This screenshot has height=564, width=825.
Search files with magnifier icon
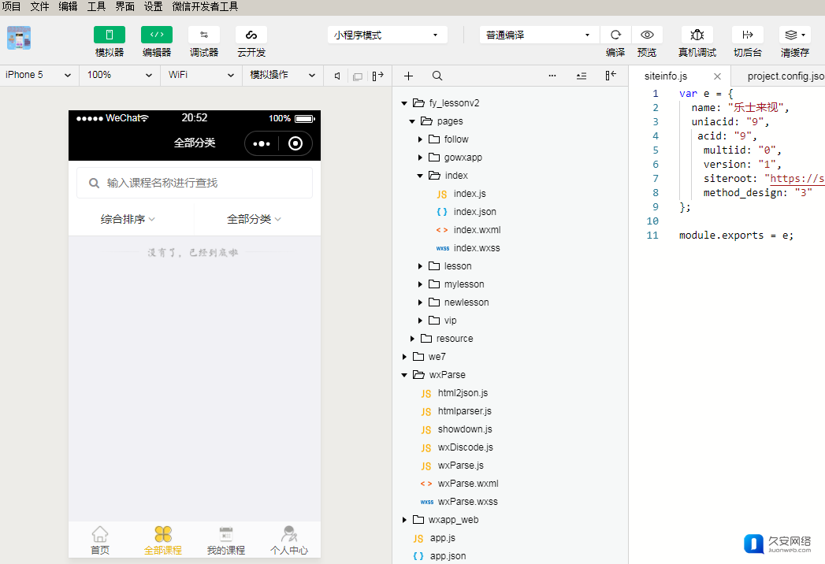coord(437,76)
